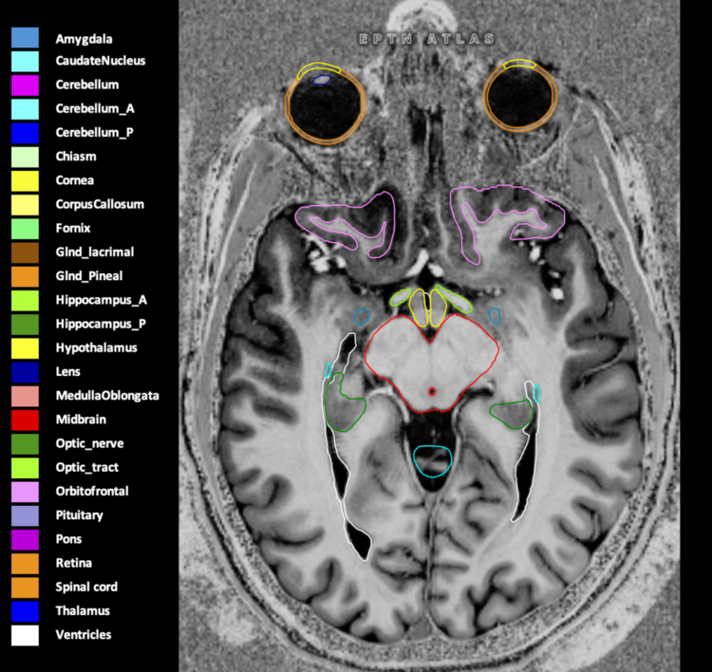The image size is (712, 672).
Task: Click the pink MedullaOblongata swatch
Action: coord(25,396)
